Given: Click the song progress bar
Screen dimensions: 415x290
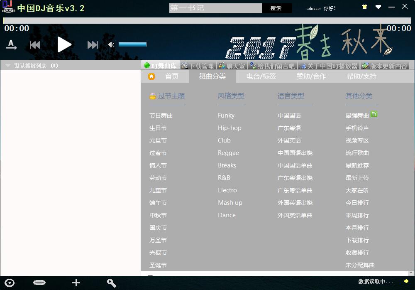Looking at the screenshot, I should [x=207, y=20].
